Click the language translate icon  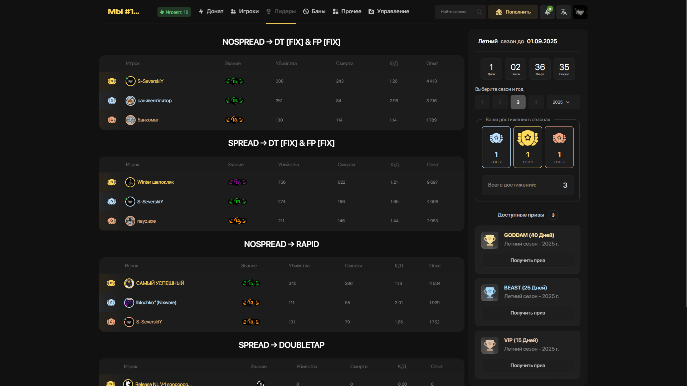click(x=564, y=12)
